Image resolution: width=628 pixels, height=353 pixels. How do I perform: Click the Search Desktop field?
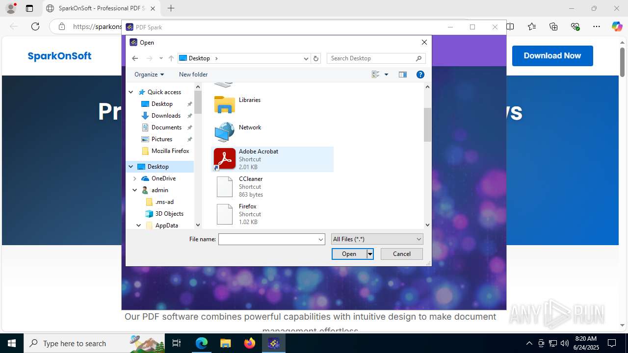(376, 58)
